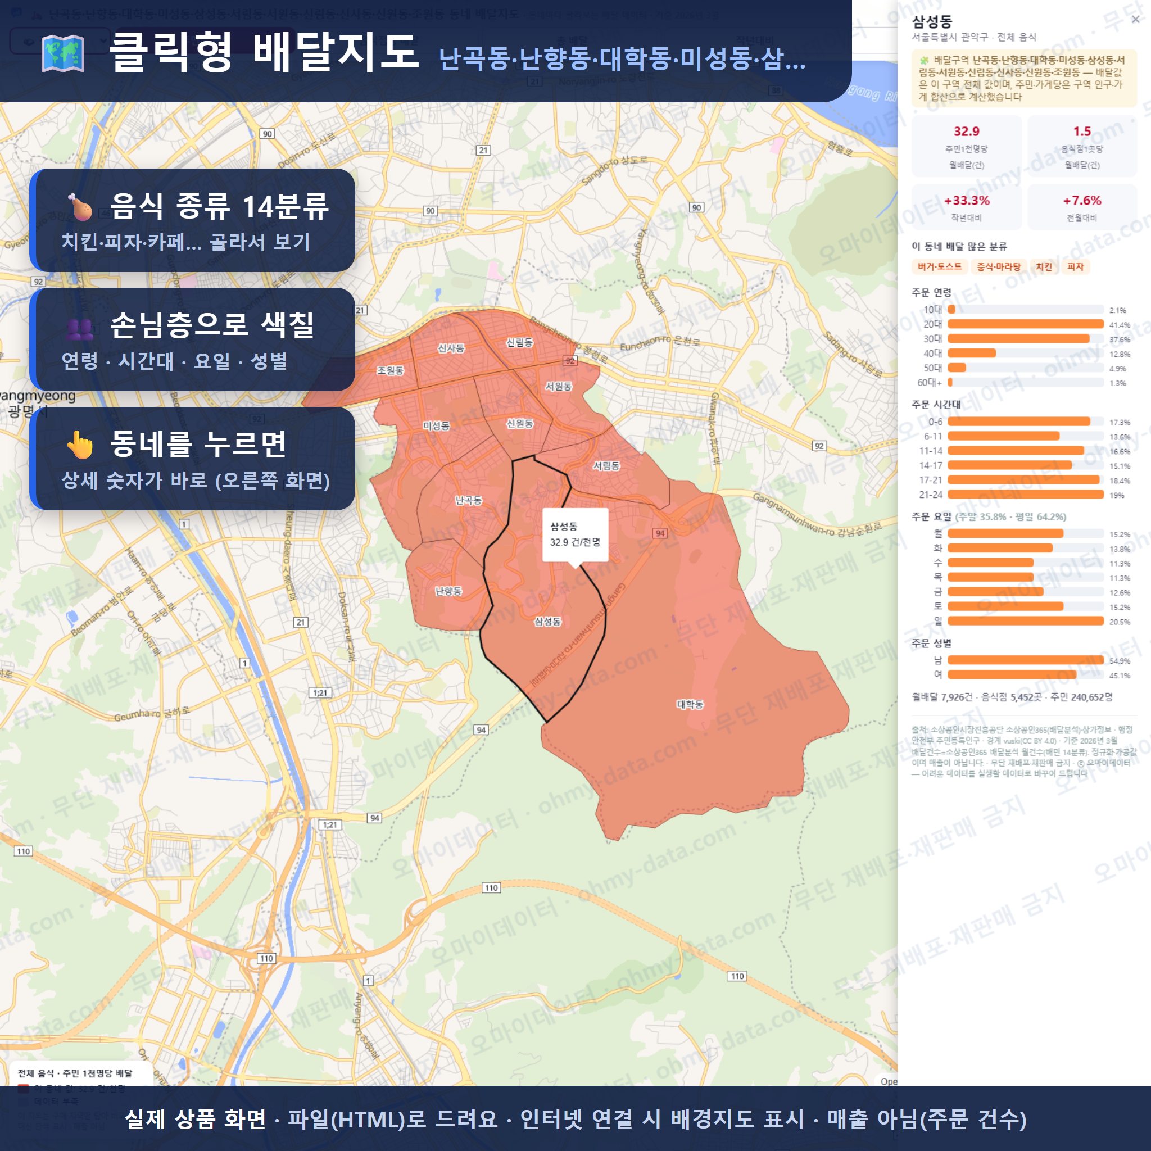Select 서림동 district on the map

pyautogui.click(x=606, y=465)
